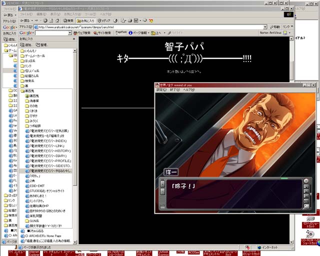Click the Google toolbar search input
This screenshot has height=256, width=320.
51,33
